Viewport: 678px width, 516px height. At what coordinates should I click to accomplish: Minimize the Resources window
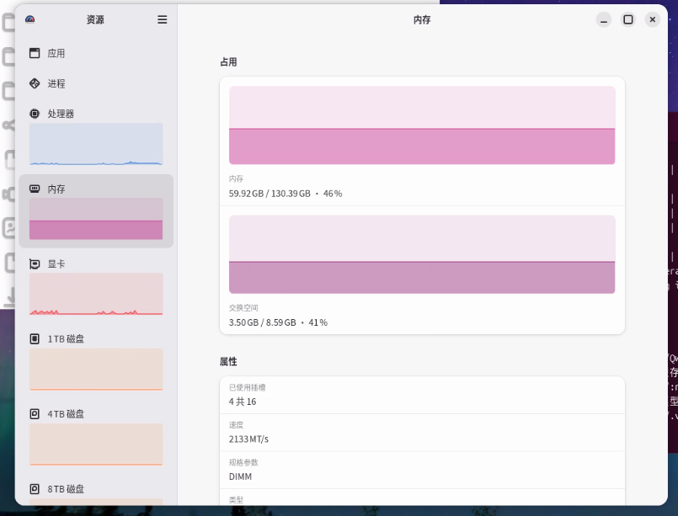[x=604, y=20]
